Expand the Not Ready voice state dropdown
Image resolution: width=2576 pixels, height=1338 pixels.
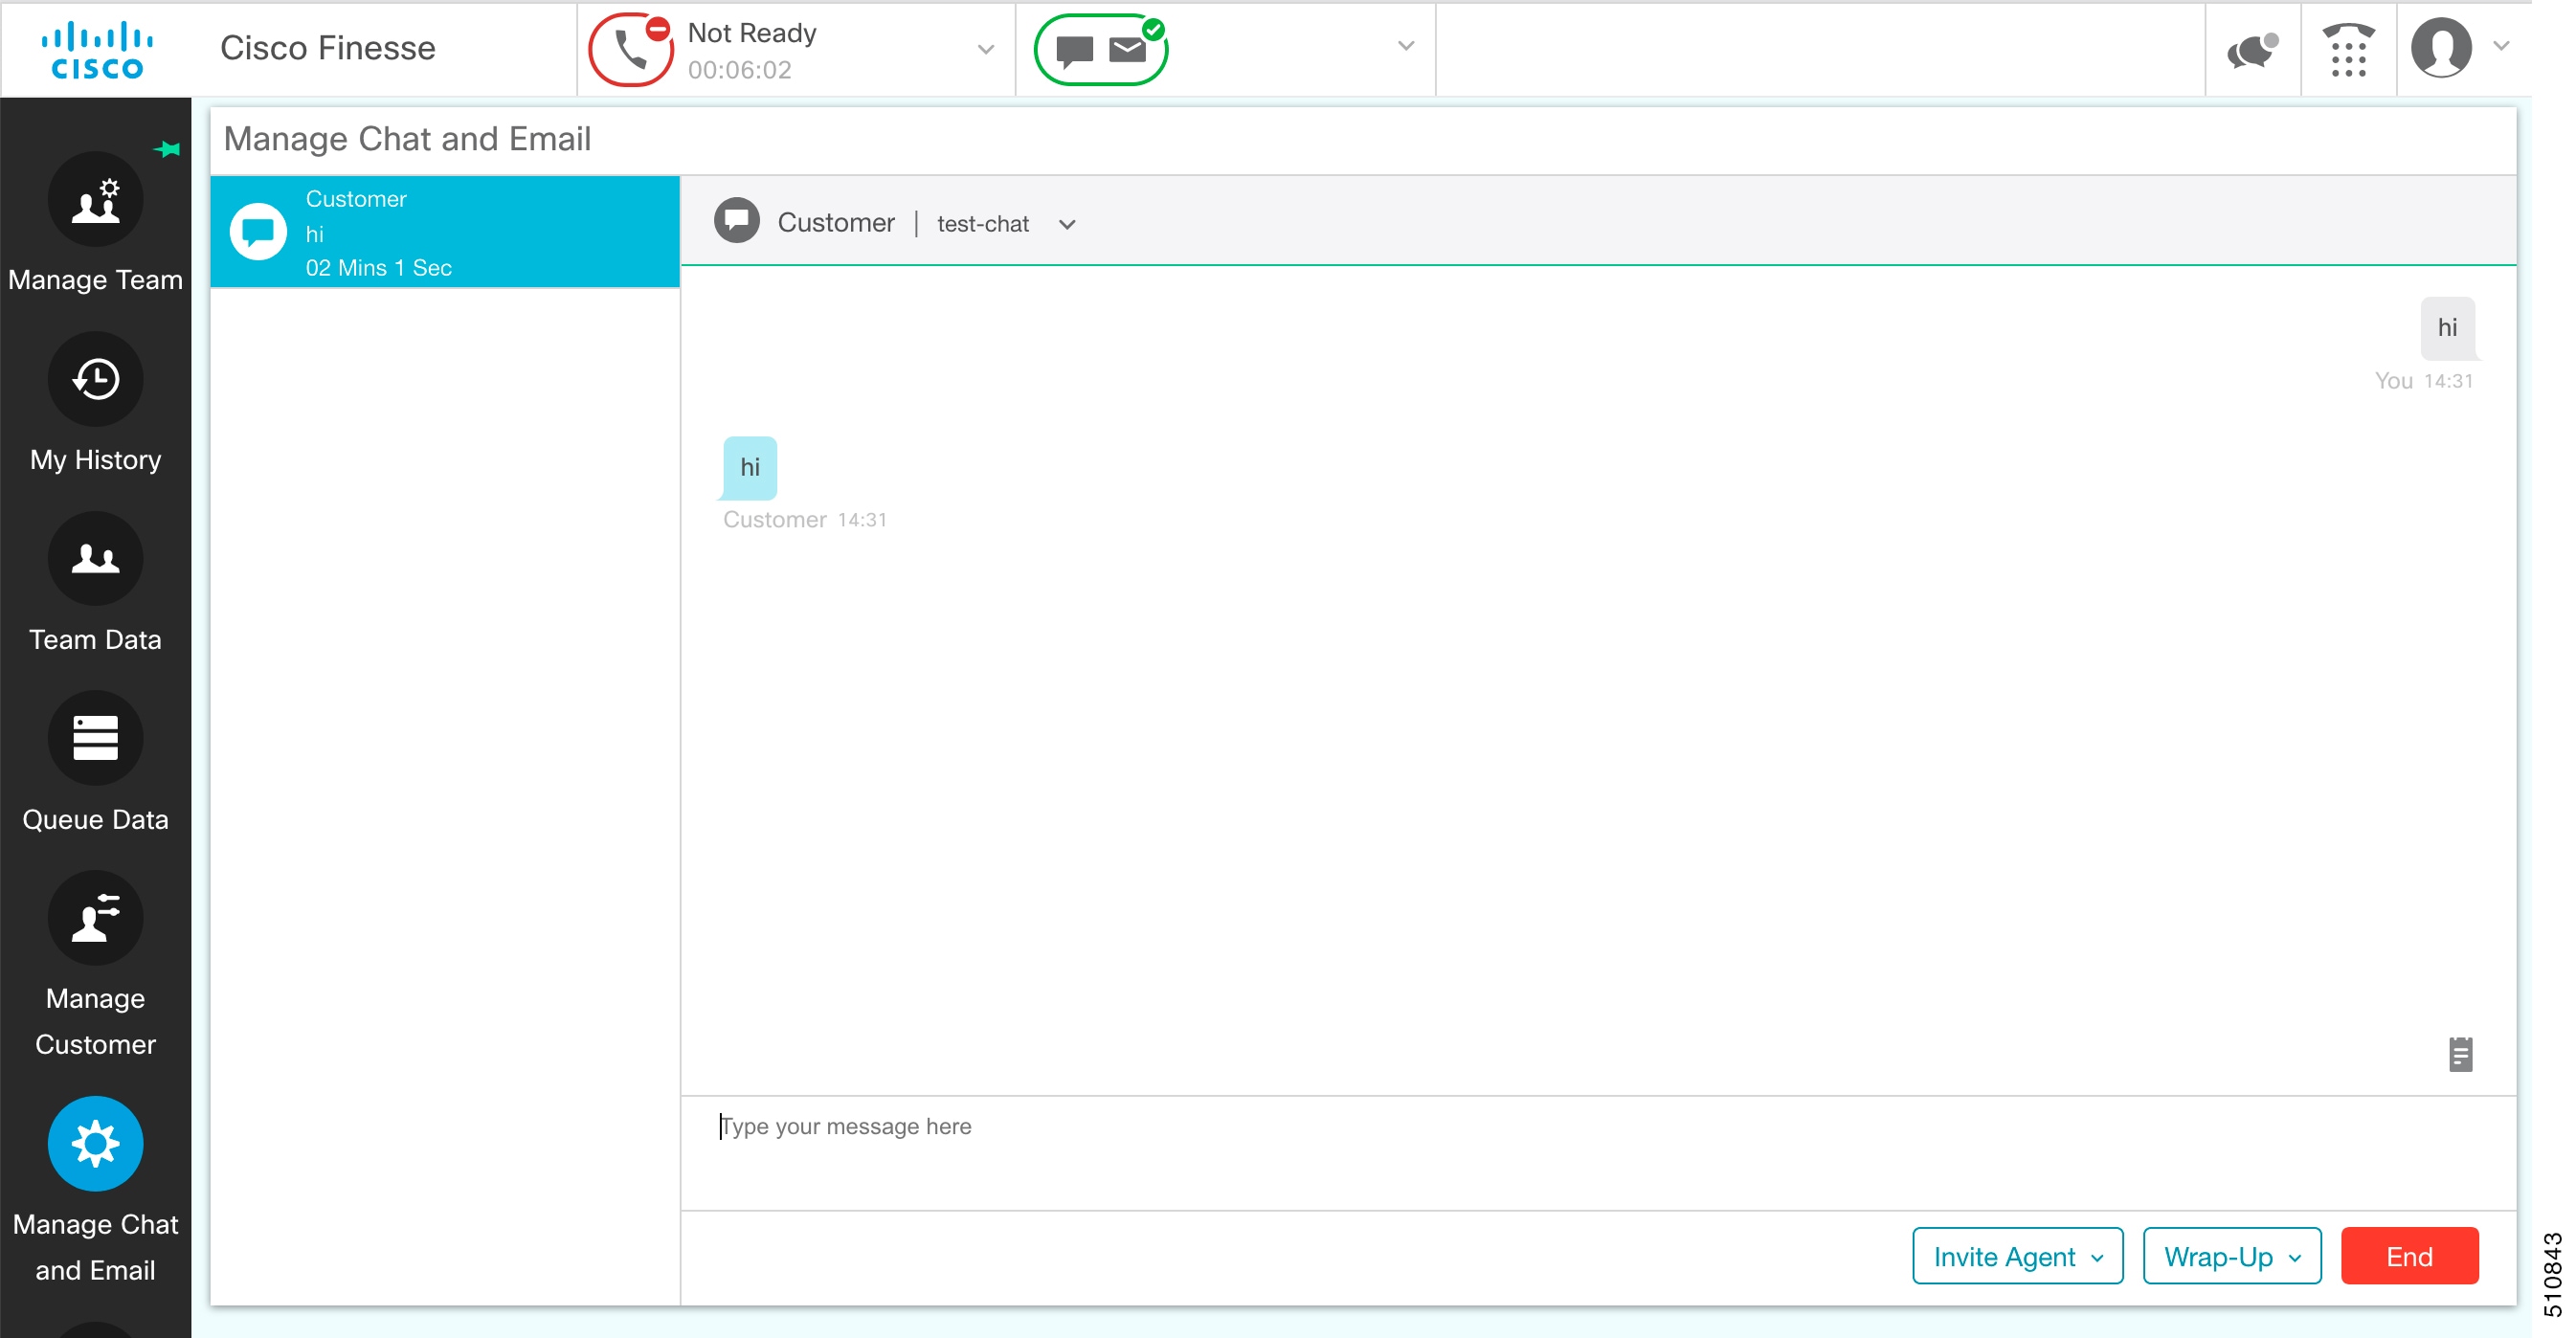click(986, 49)
